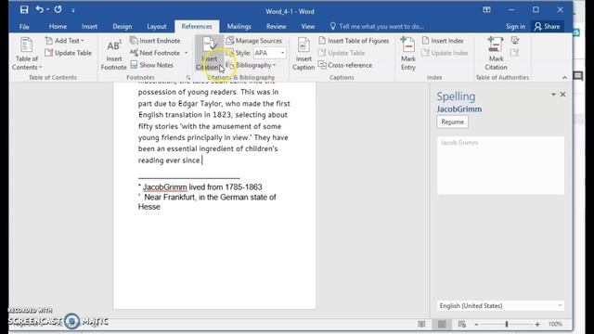Collapse the ribbon with the caret
The image size is (594, 334).
pyautogui.click(x=565, y=78)
